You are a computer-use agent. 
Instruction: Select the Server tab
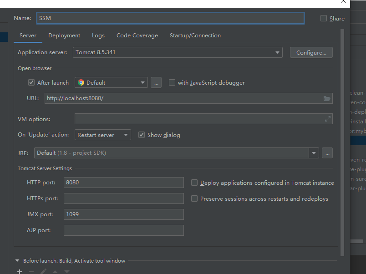(x=28, y=36)
